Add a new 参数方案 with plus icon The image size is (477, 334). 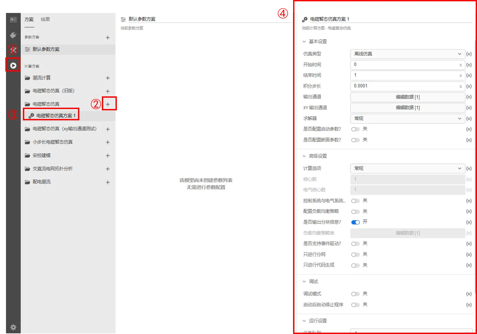click(x=108, y=38)
